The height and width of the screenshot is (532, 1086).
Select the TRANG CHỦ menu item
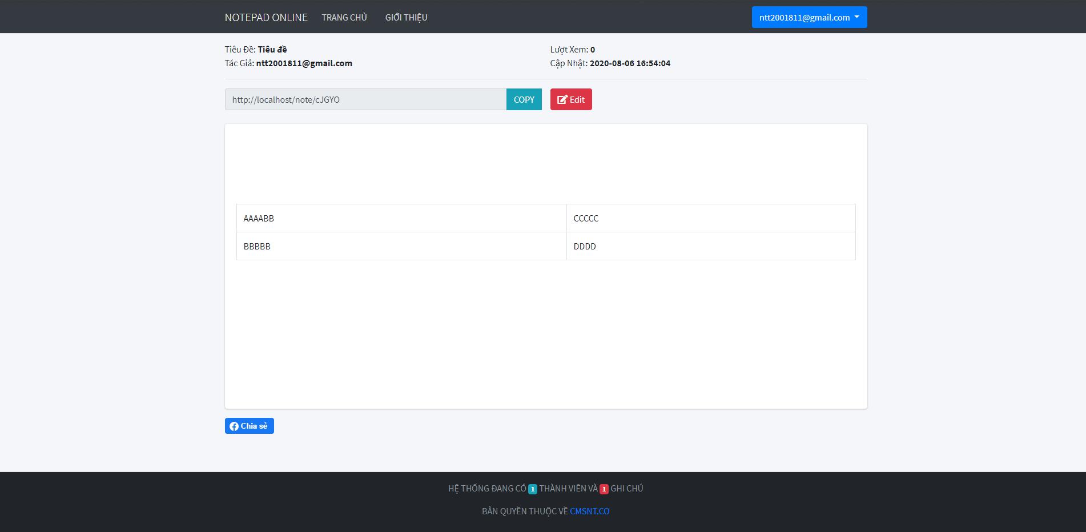click(x=344, y=17)
